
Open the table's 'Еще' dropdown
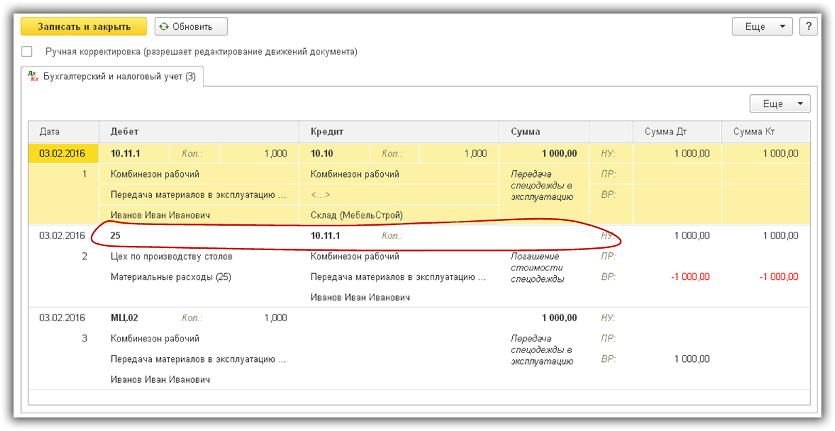click(780, 104)
